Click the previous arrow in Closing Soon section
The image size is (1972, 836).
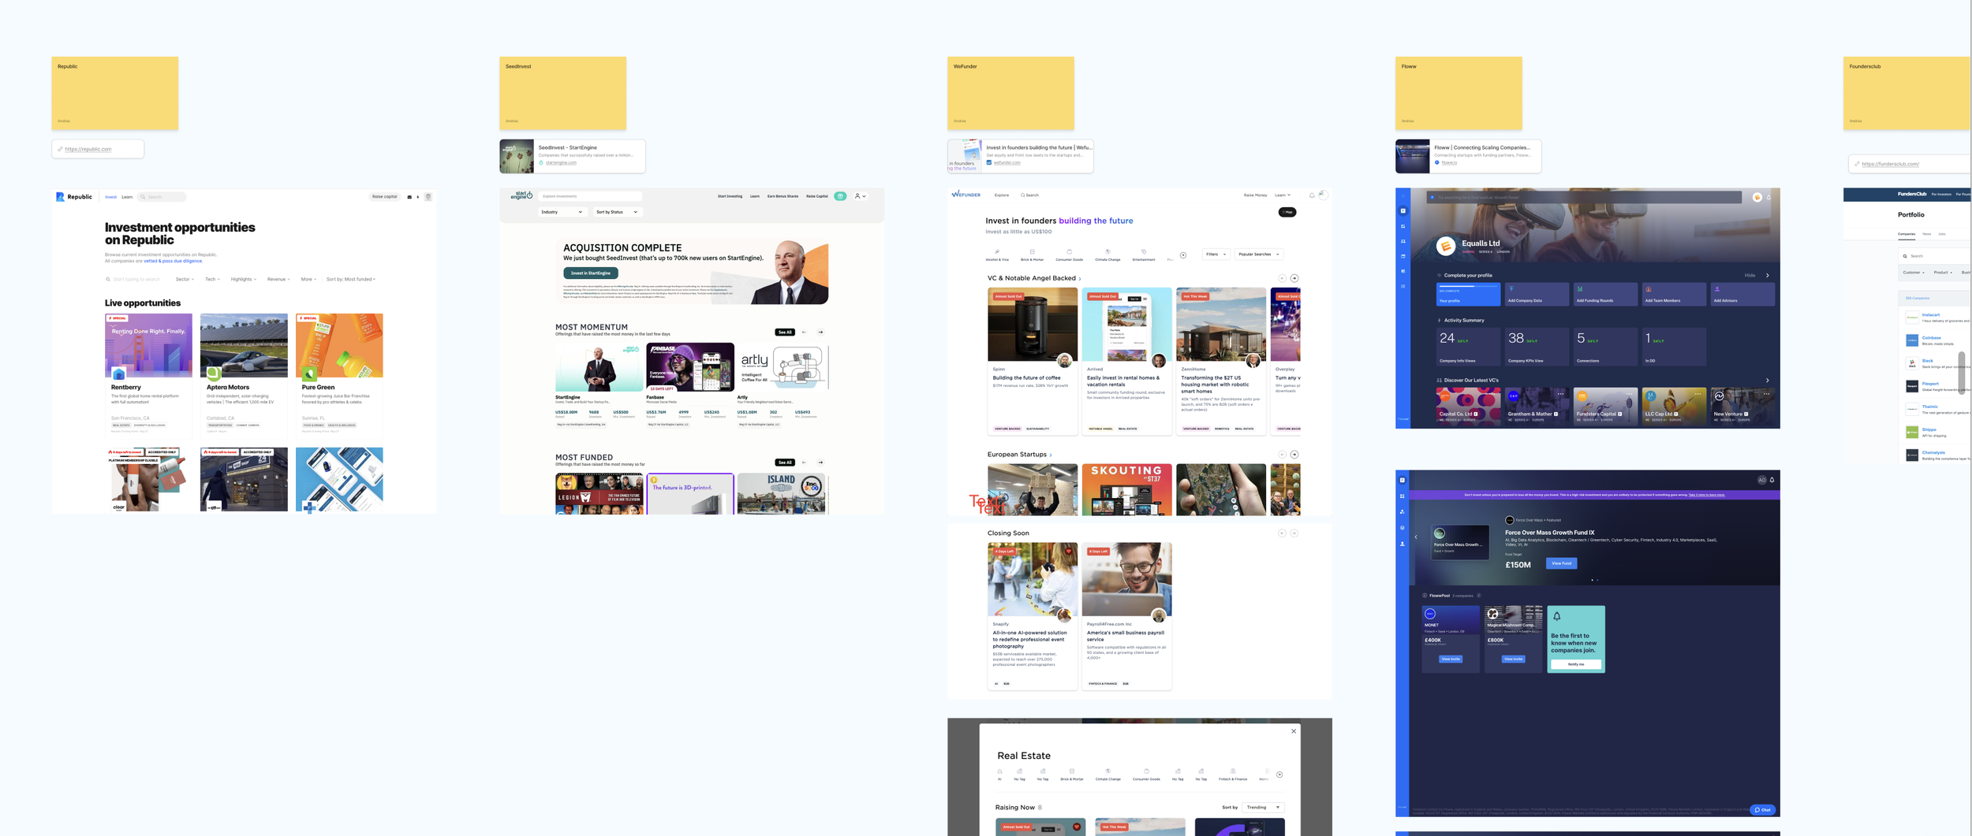1282,533
